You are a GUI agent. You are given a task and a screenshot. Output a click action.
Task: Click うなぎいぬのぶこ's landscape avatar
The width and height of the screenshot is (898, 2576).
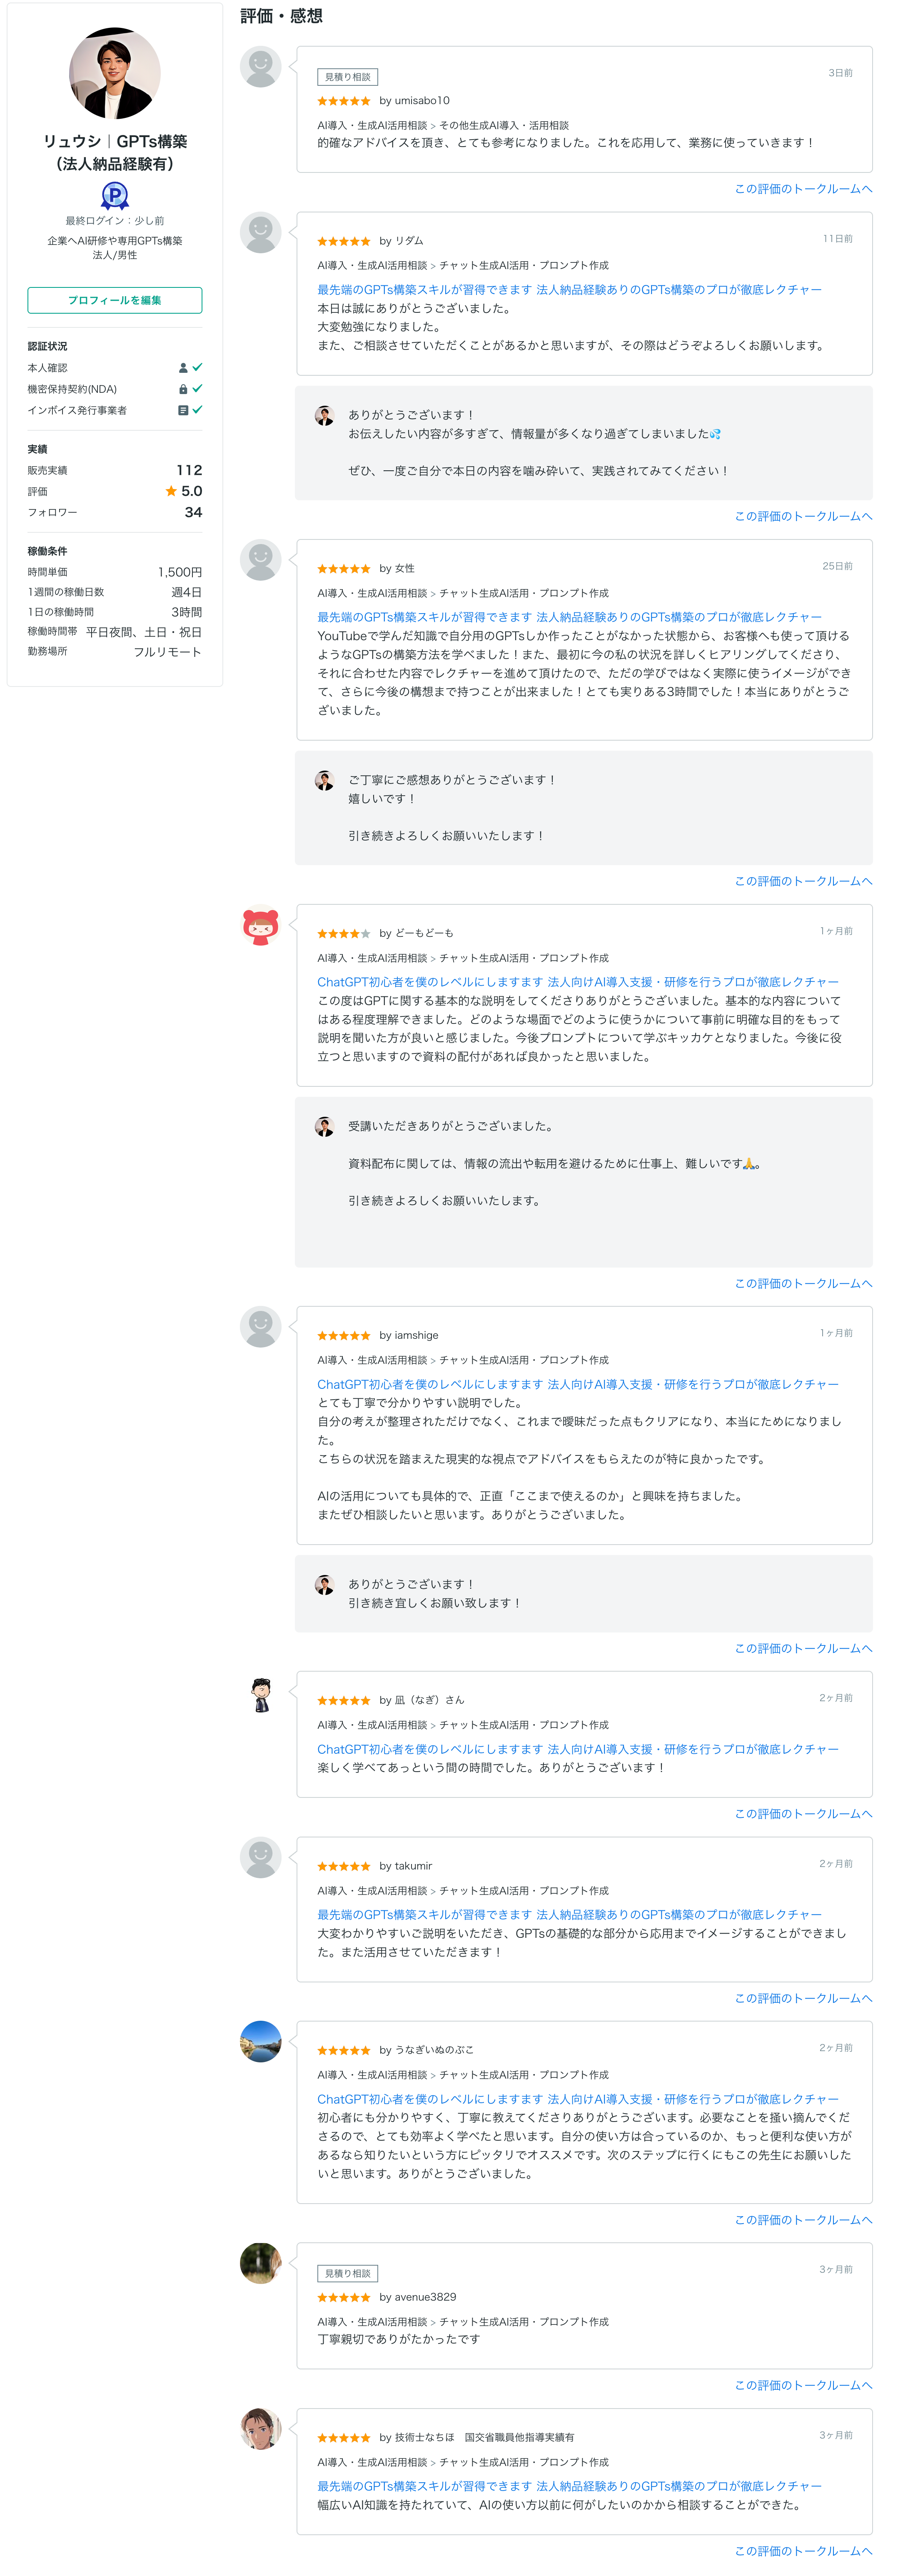tap(260, 2041)
